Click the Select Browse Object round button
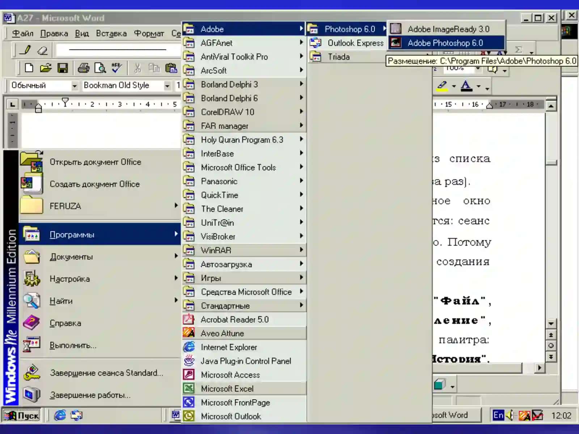Image resolution: width=579 pixels, height=434 pixels. (x=551, y=346)
